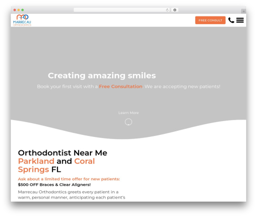Click the Free Consultation link

[121, 87]
